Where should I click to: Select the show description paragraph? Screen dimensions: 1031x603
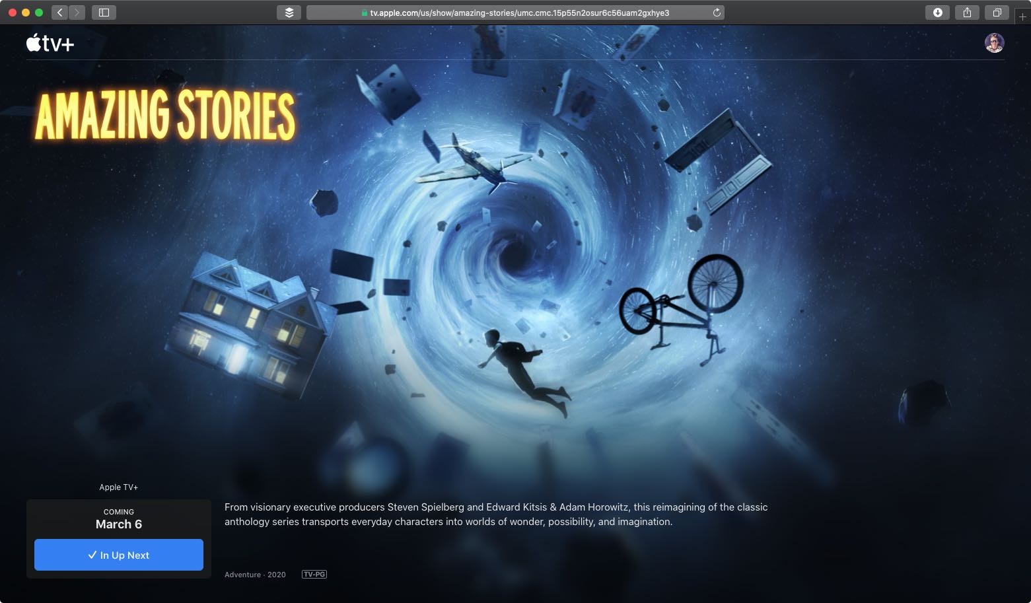(496, 514)
